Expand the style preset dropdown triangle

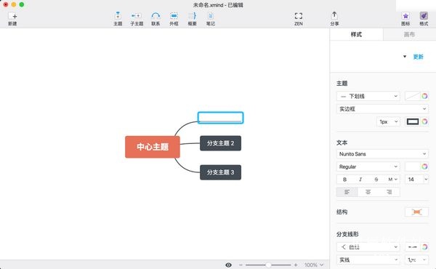point(405,57)
